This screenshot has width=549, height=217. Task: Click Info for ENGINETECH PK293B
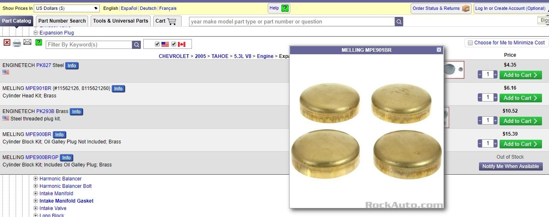pos(76,112)
